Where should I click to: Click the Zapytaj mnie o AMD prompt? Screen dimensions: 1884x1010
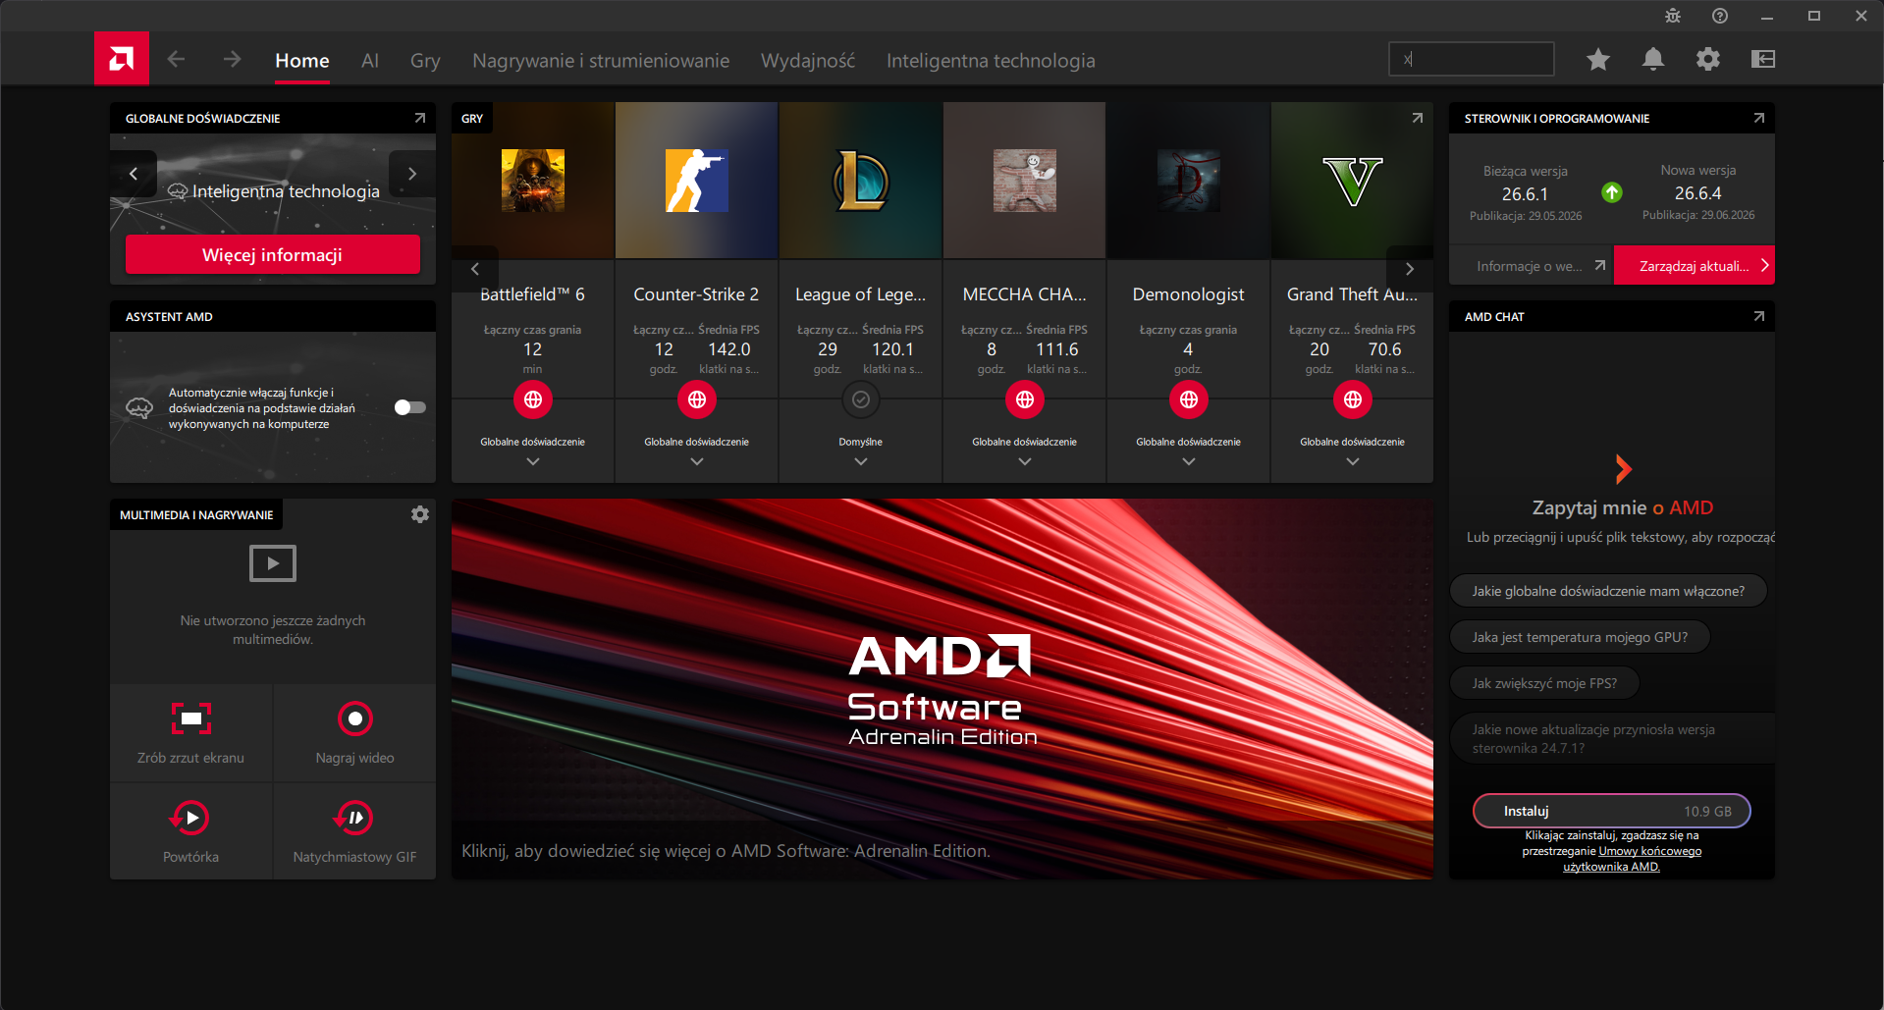pyautogui.click(x=1622, y=507)
